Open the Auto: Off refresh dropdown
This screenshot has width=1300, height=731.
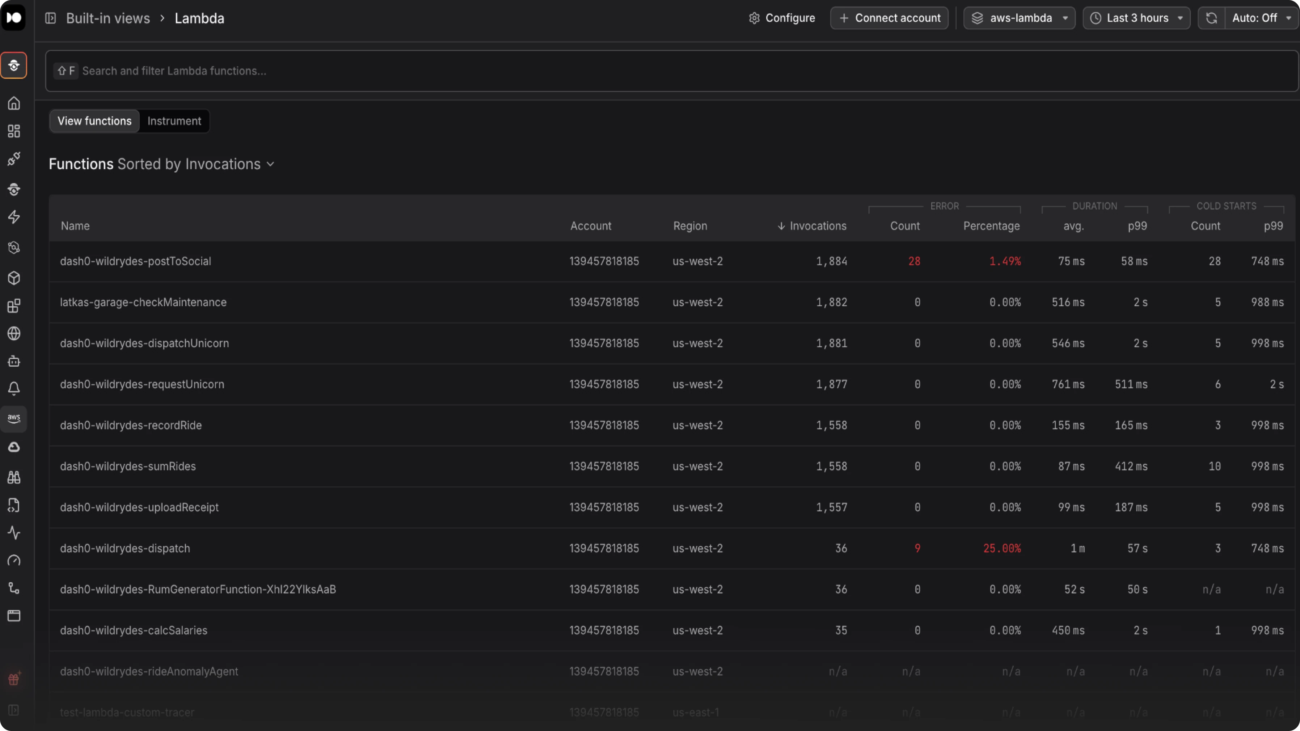coord(1262,18)
